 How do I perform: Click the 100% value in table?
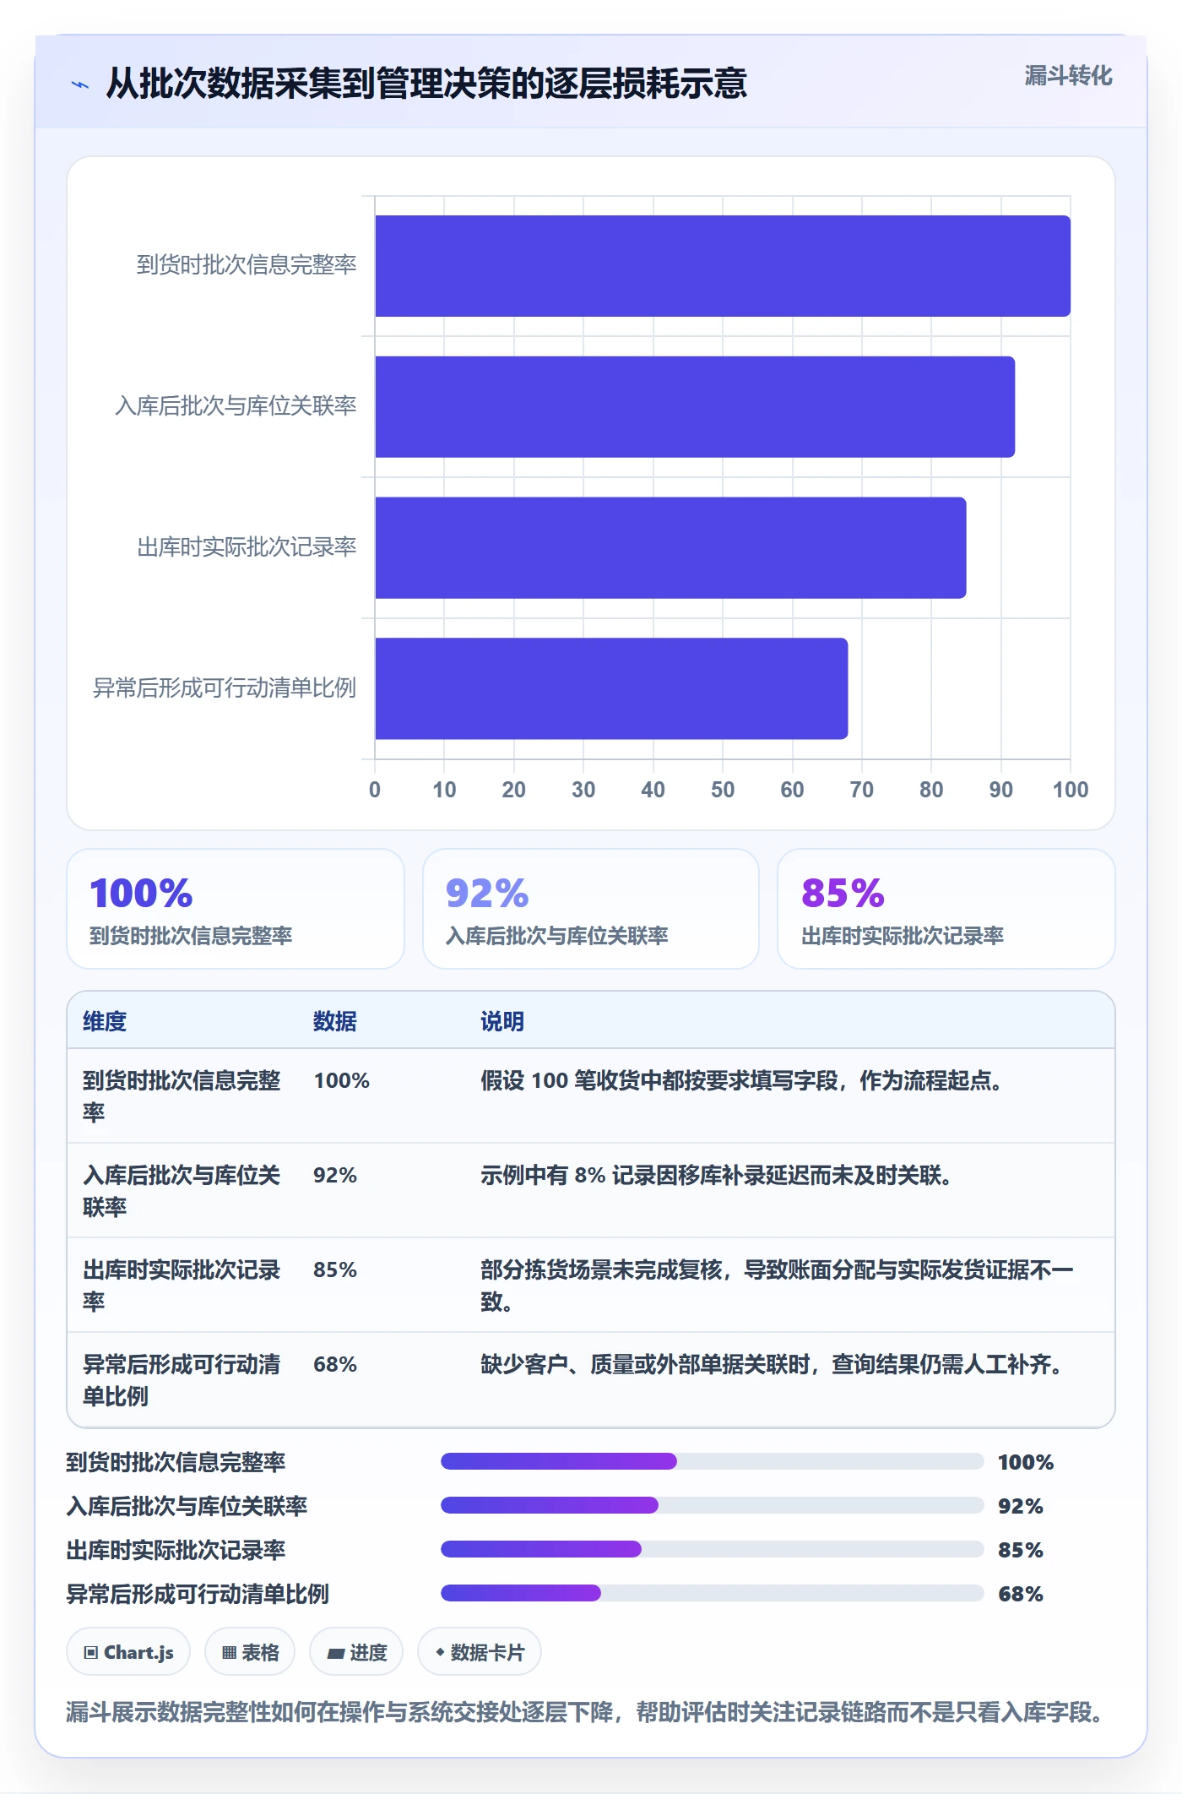tap(342, 1080)
